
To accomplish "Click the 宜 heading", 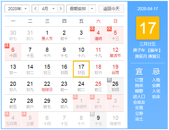I will [x=139, y=71].
